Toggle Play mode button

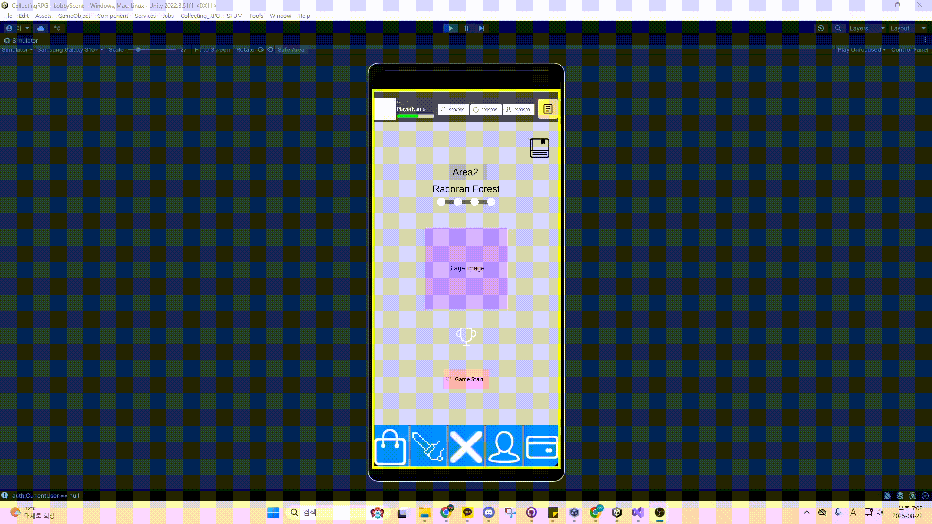click(x=450, y=28)
